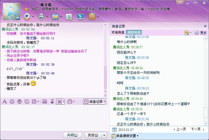Expand the 消息记录 button dropdown arrow
The width and height of the screenshot is (209, 140).
tap(105, 102)
